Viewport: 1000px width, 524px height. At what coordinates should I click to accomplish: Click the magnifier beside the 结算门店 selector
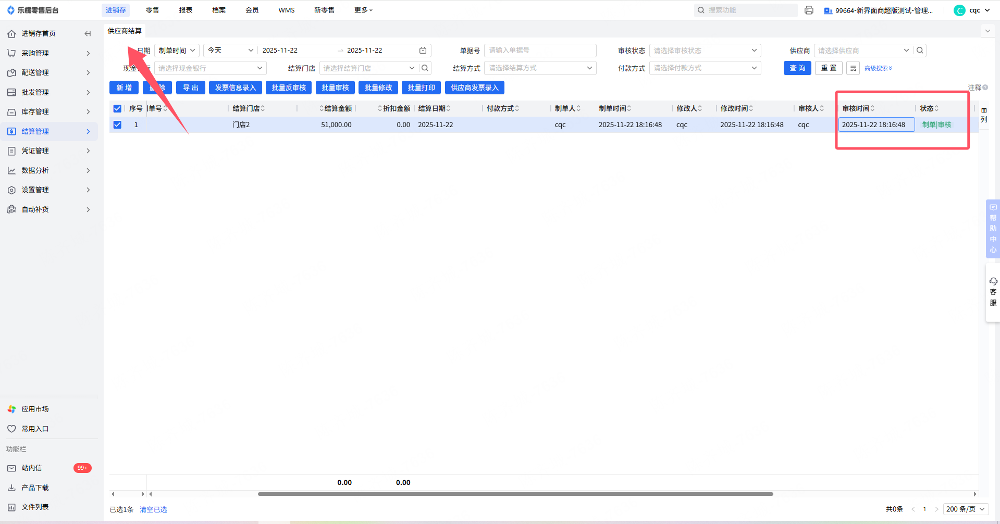tap(425, 68)
